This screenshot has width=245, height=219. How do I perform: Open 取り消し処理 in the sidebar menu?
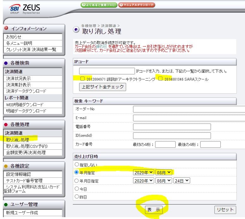pyautogui.click(x=18, y=140)
